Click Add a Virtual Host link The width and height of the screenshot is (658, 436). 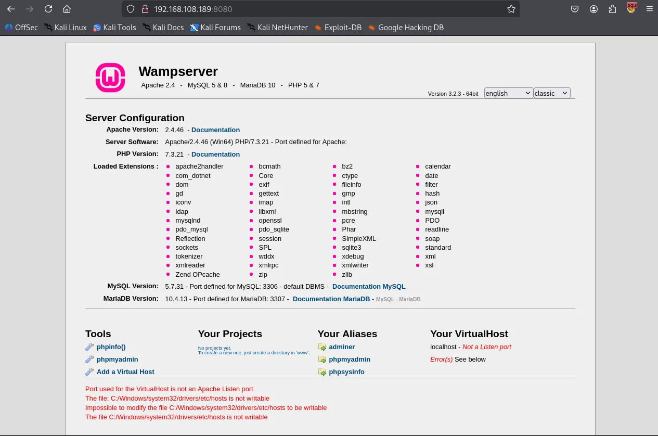pos(125,372)
